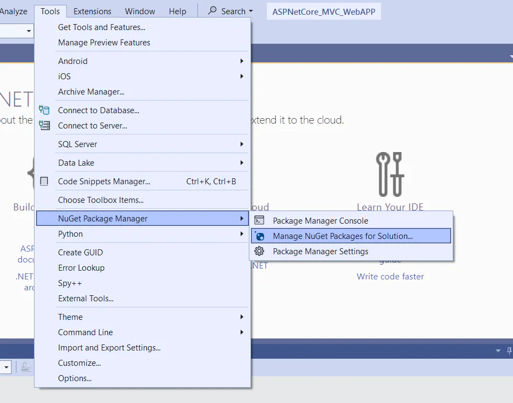The image size is (513, 403).
Task: Open Package Manager Console
Action: pos(351,221)
